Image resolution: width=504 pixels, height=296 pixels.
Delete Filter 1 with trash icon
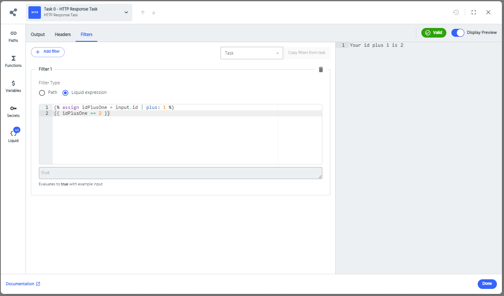coord(321,70)
